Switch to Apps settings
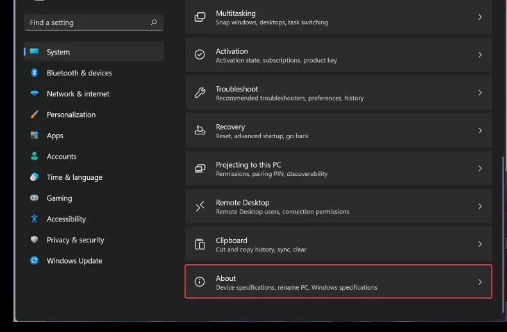Viewport: 507px width, 332px height. point(55,136)
